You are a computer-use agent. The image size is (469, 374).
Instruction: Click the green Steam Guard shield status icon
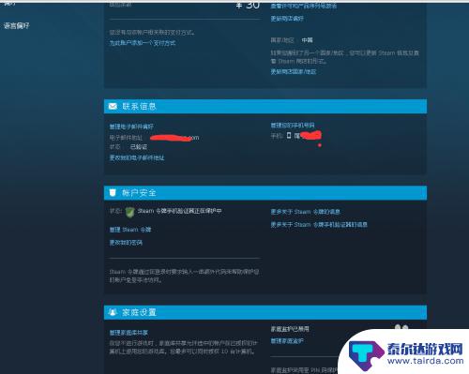coord(129,212)
